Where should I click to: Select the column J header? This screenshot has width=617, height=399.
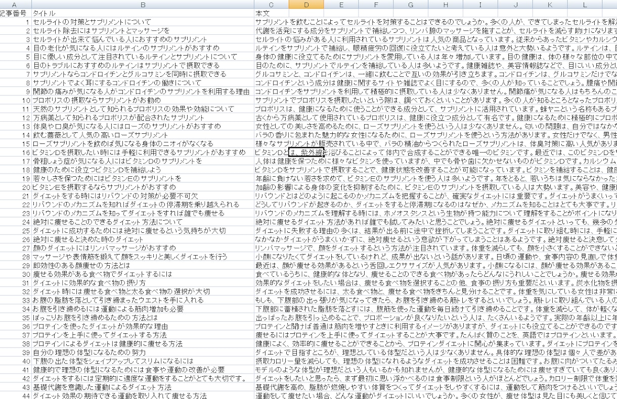click(515, 5)
